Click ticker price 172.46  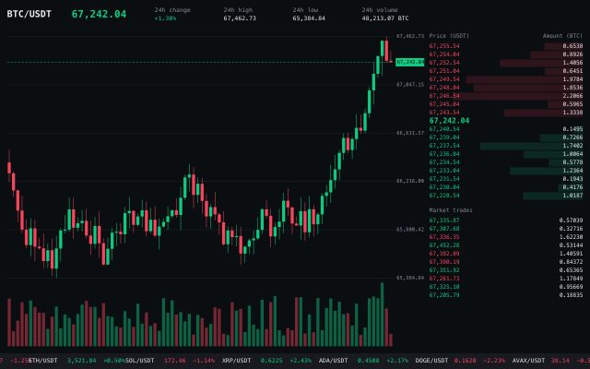tap(174, 361)
